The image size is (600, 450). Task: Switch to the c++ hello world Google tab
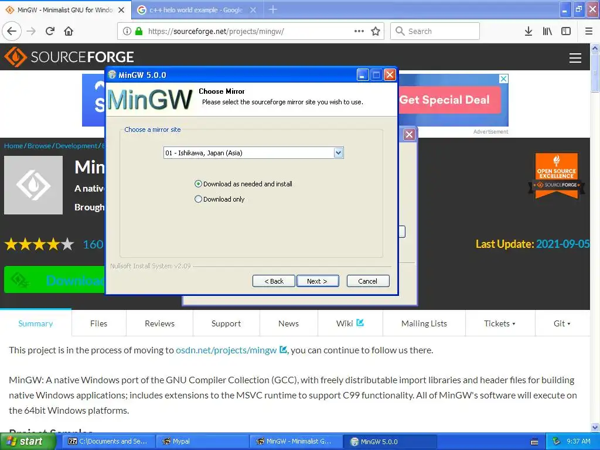(196, 10)
